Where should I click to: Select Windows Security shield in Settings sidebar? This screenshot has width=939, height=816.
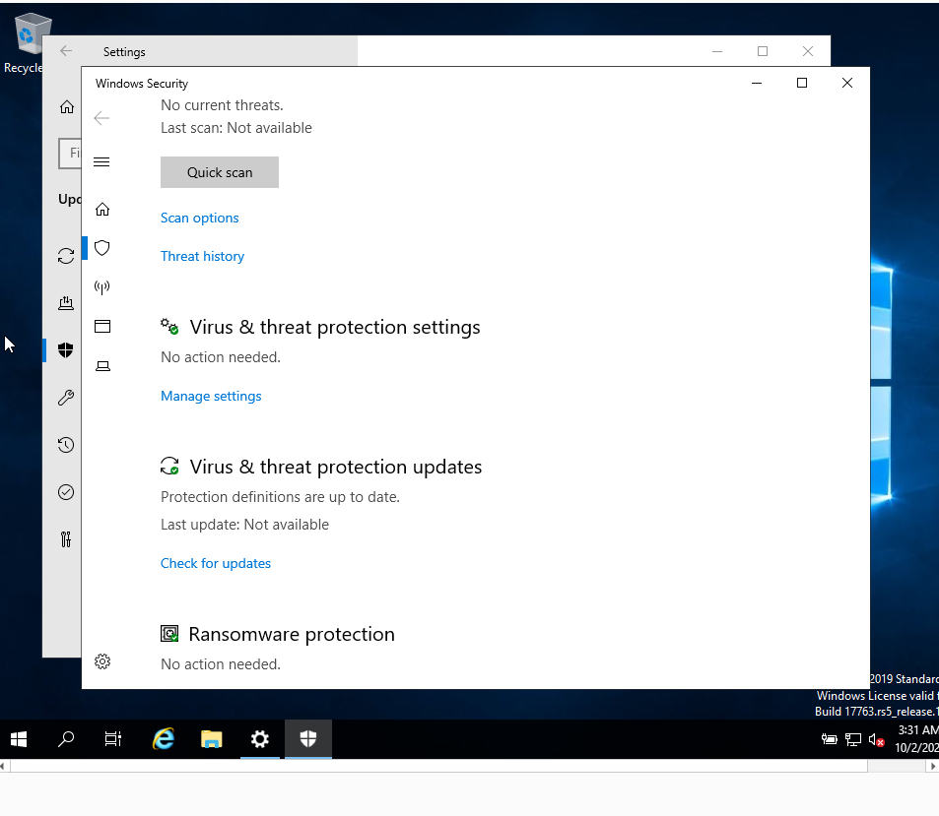[x=66, y=350]
